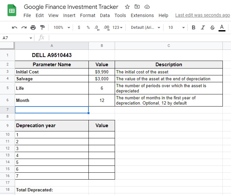Select the DELL A9510443 title cell

click(52, 55)
